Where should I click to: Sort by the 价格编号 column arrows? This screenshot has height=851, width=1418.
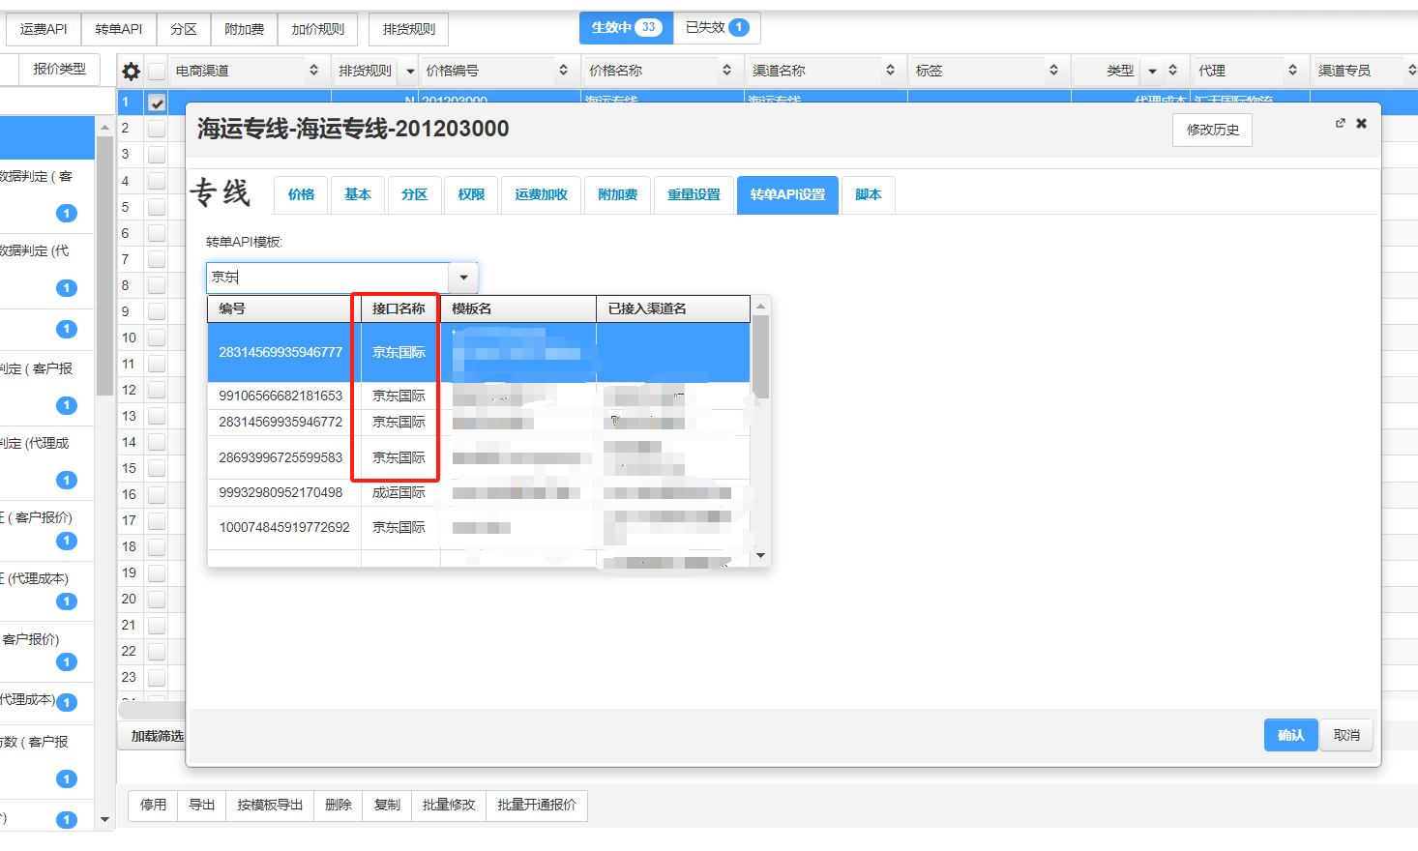click(x=563, y=70)
